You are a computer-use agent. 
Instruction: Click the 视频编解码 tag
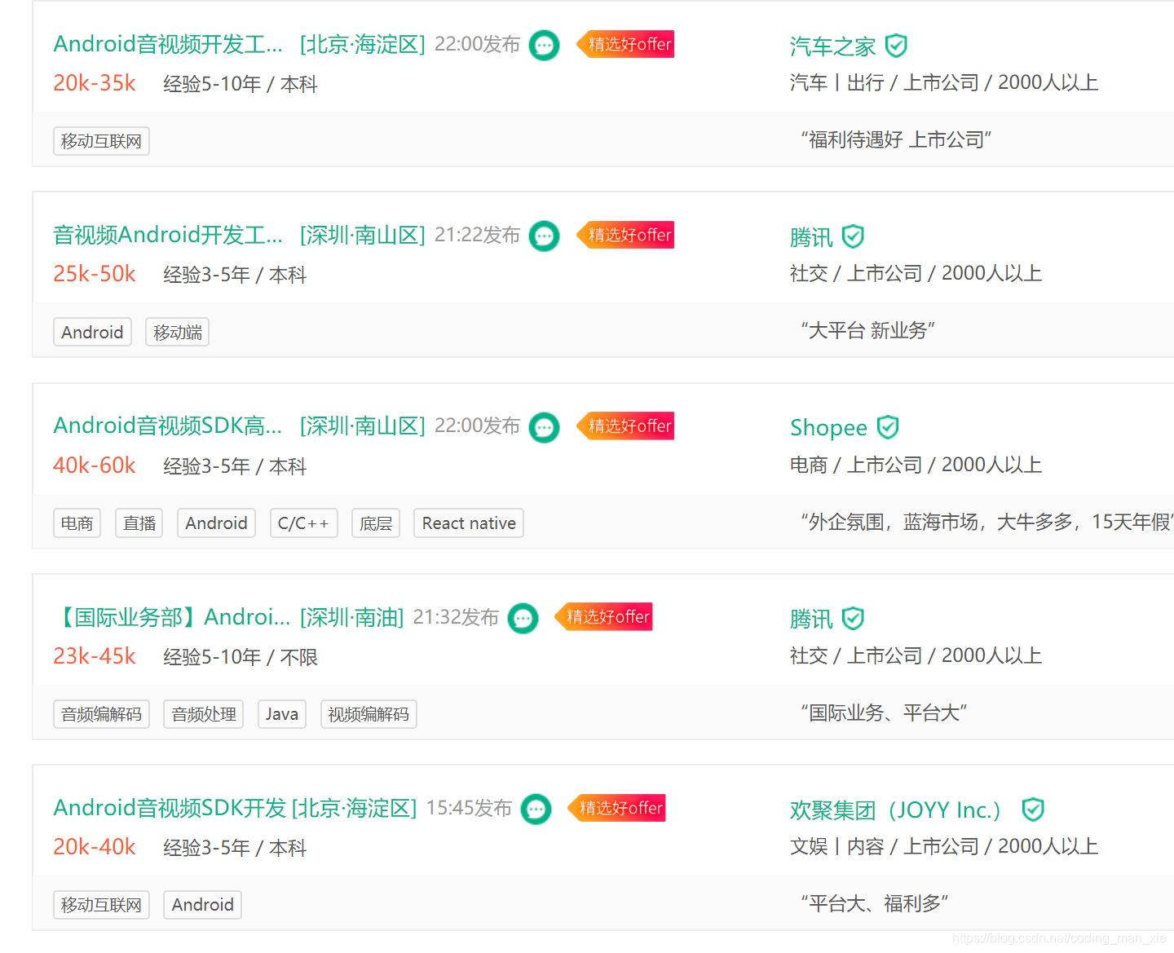tap(369, 714)
